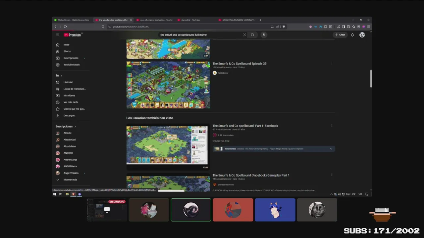Image resolution: width=424 pixels, height=238 pixels.
Task: Open File Explorer from taskbar
Action: point(67,194)
